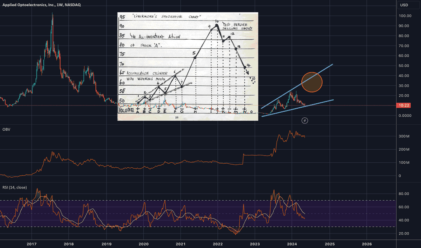Click the 90.00 price scale value
Screen dimensions: 421x248
pos(404,26)
